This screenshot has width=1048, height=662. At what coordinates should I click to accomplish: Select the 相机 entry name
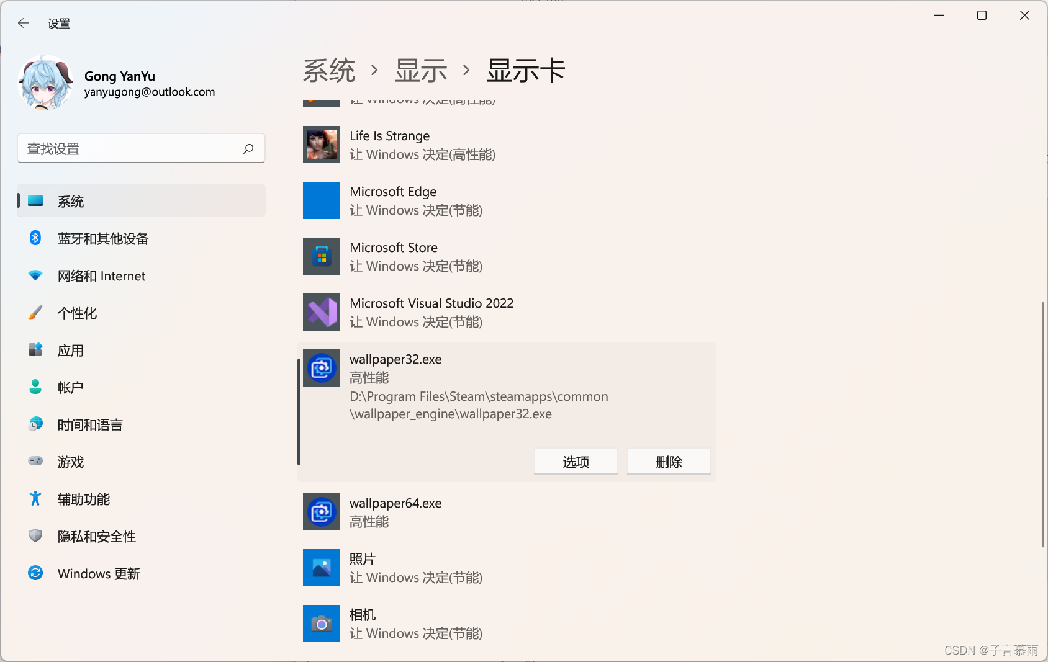(363, 615)
